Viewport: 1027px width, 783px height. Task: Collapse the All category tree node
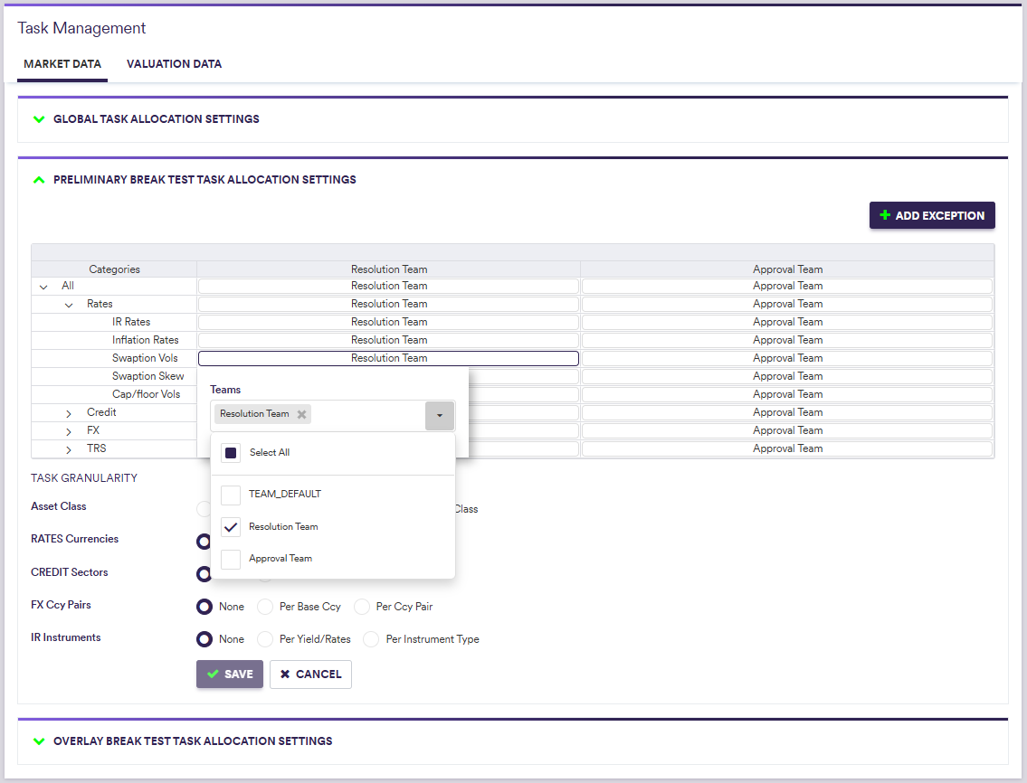tap(43, 287)
